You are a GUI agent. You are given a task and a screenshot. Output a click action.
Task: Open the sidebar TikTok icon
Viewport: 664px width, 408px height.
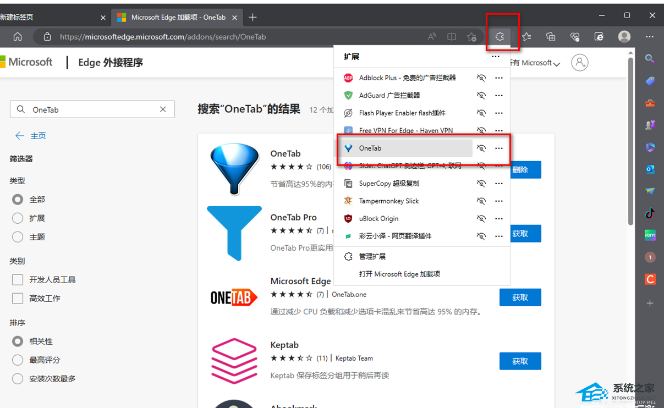tap(650, 213)
